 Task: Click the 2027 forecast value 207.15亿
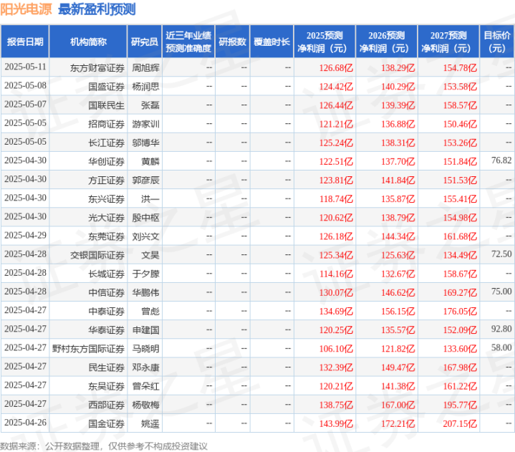(460, 424)
